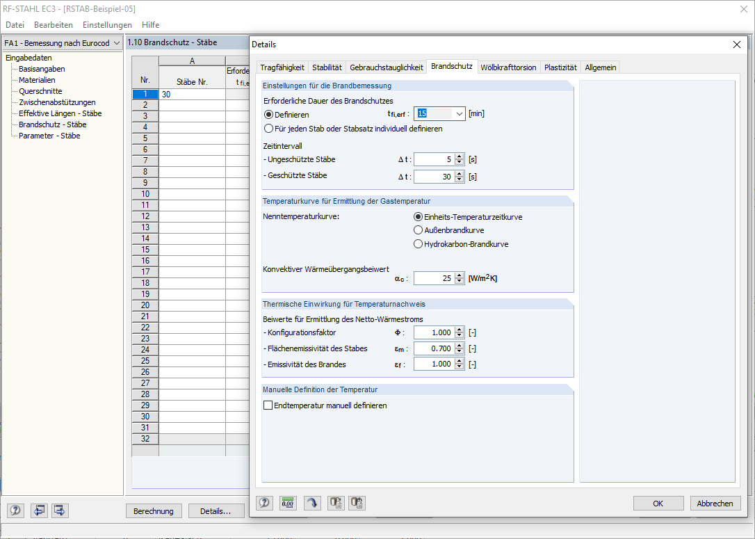Confirm the dialog with OK
This screenshot has height=539, width=755.
tap(658, 504)
